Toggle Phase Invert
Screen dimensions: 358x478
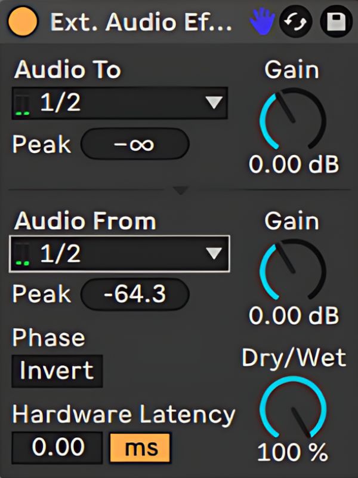(57, 370)
